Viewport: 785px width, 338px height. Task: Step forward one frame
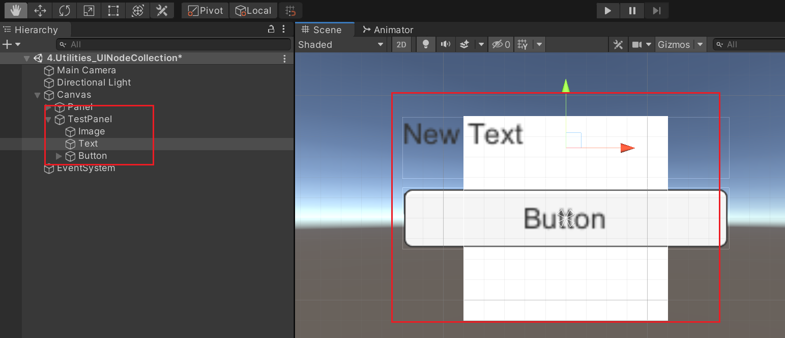657,10
